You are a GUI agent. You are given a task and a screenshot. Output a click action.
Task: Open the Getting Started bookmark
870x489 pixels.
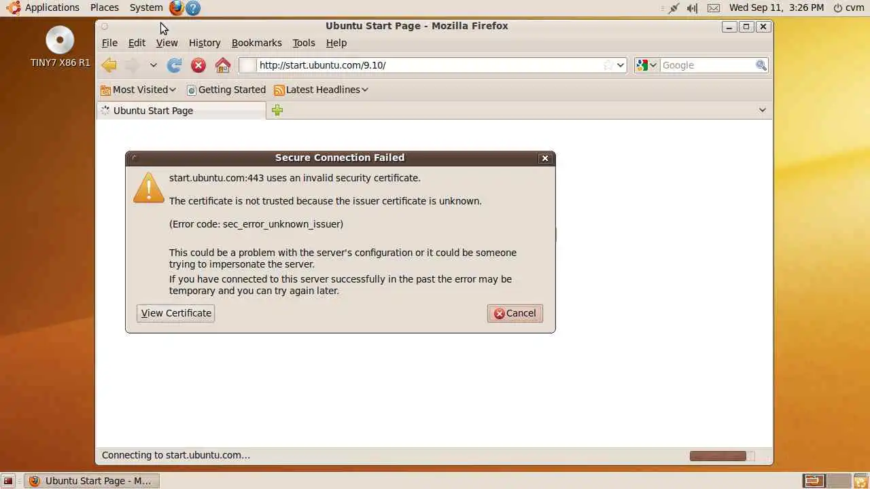click(226, 90)
